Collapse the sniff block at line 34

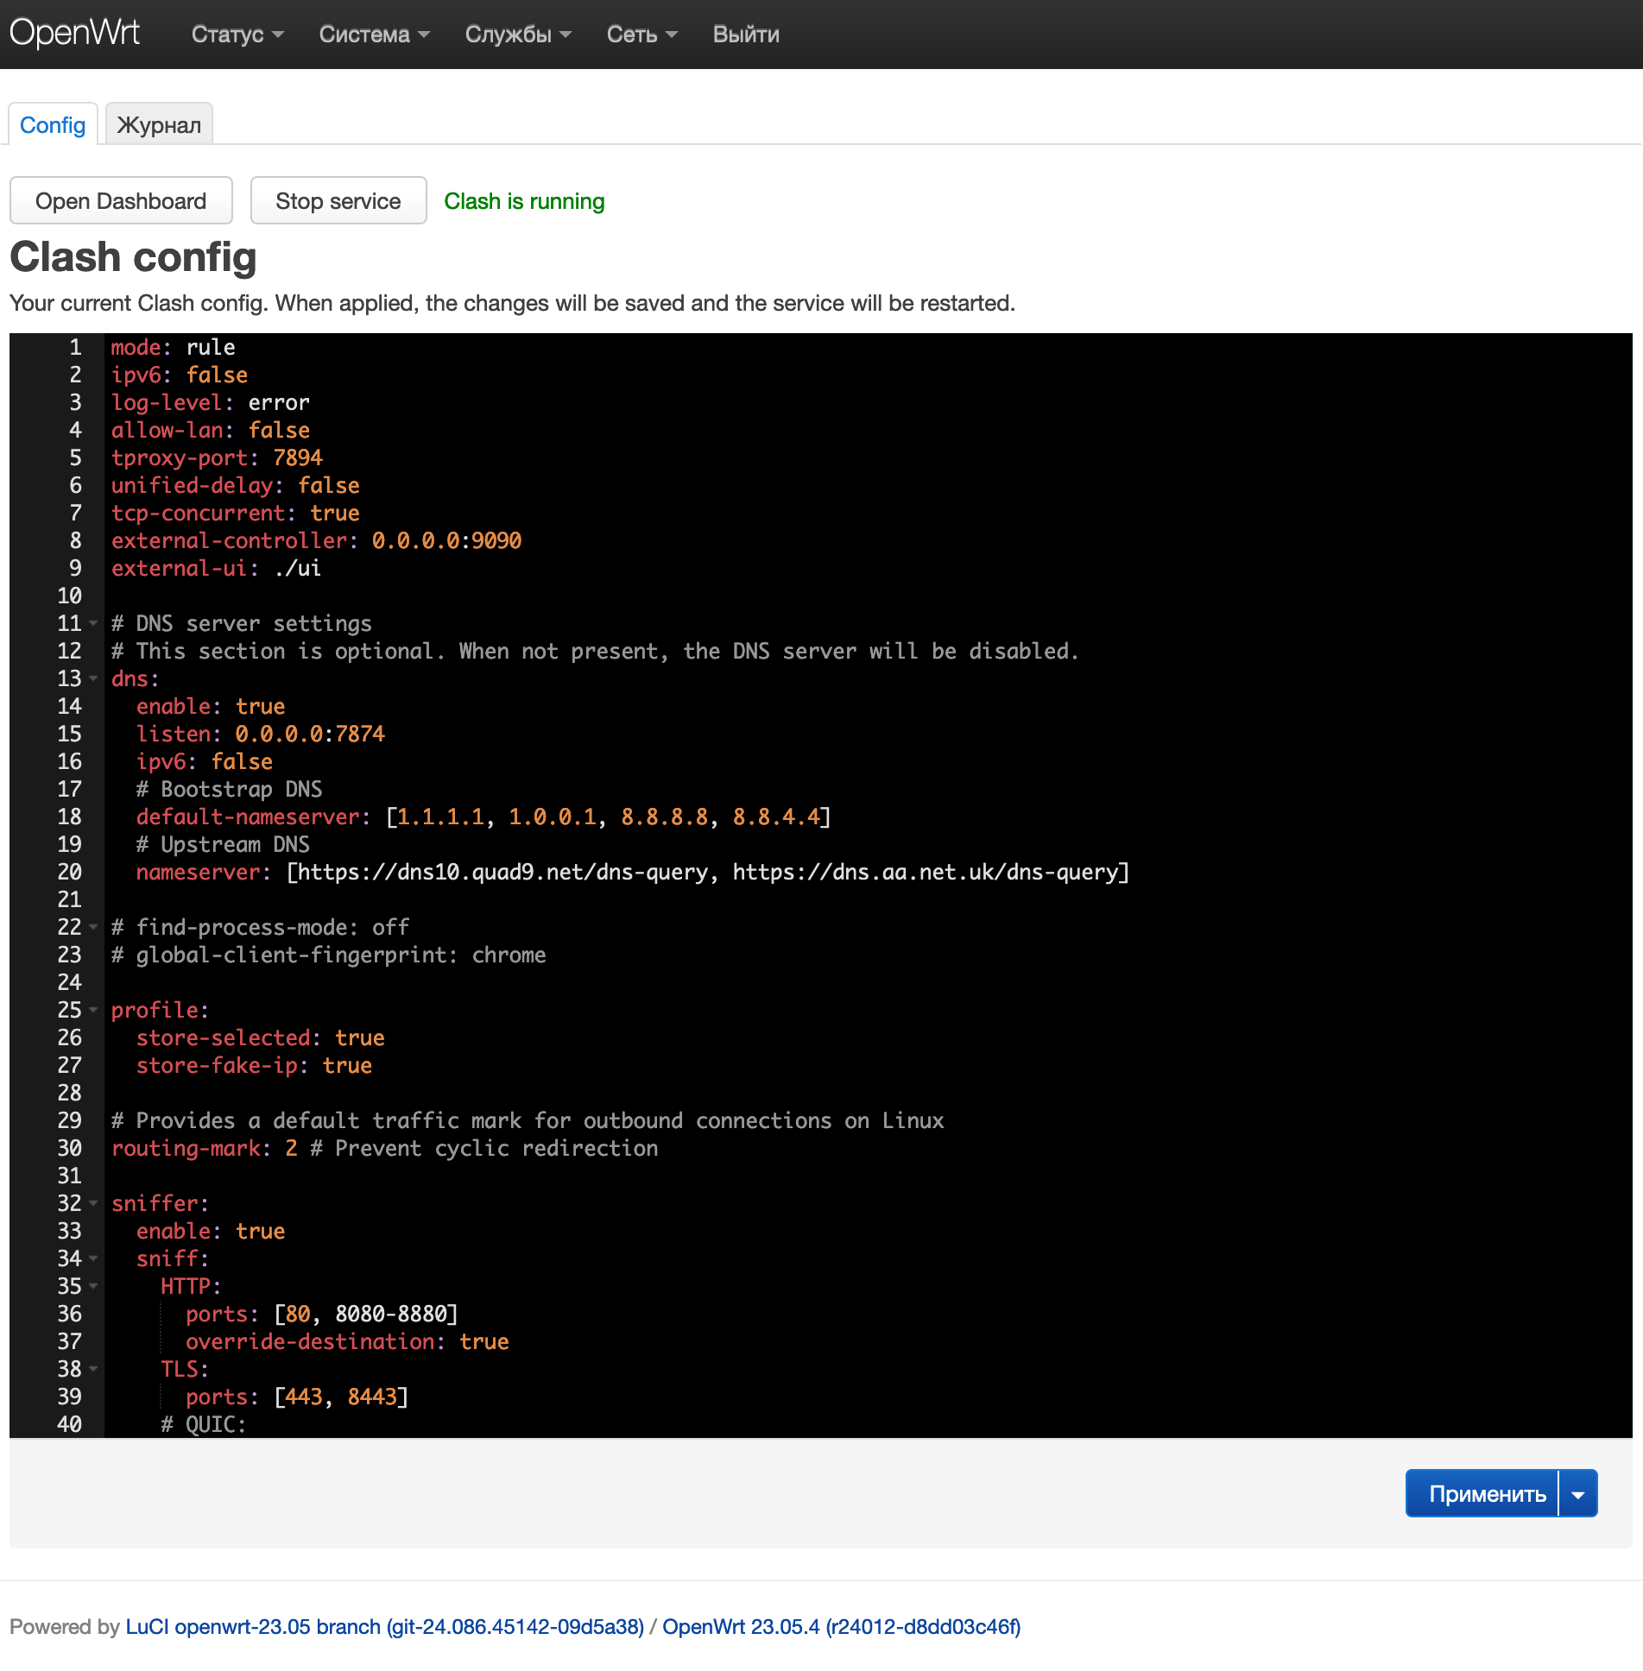(93, 1258)
